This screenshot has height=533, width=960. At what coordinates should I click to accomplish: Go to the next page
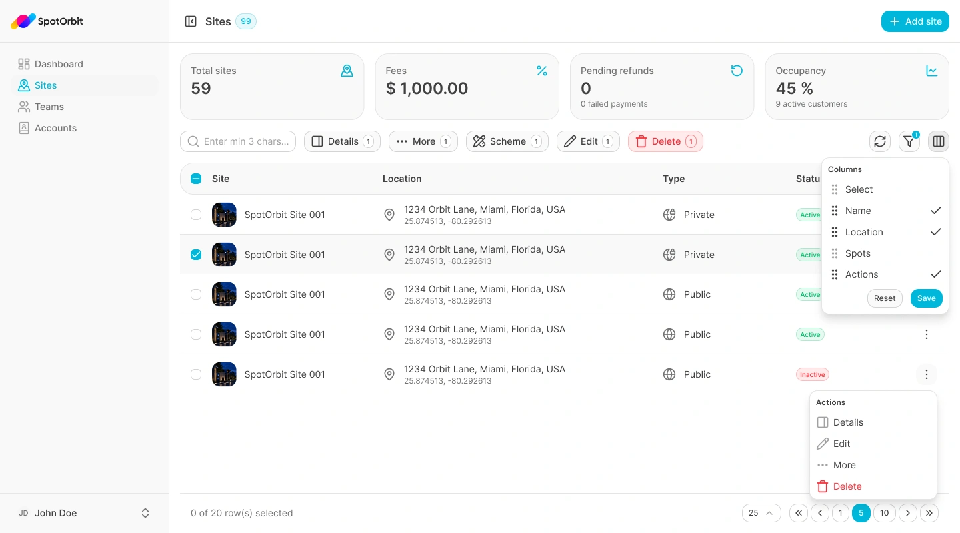pos(908,513)
